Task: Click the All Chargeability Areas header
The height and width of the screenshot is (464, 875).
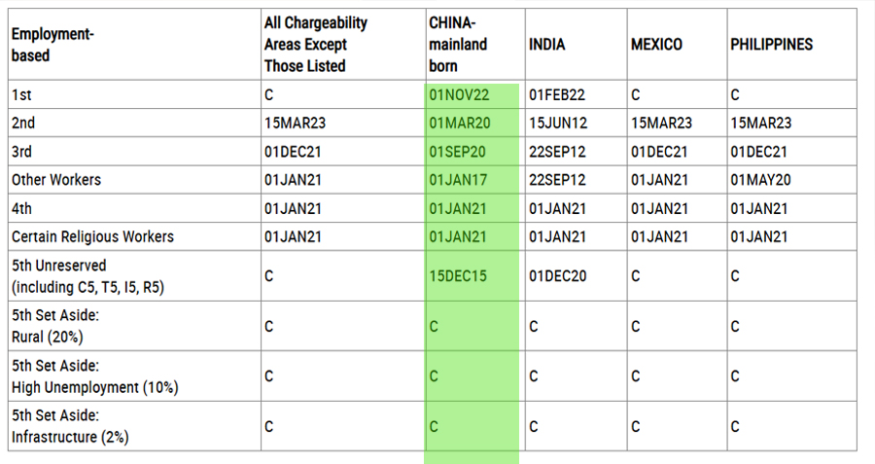Action: (316, 45)
